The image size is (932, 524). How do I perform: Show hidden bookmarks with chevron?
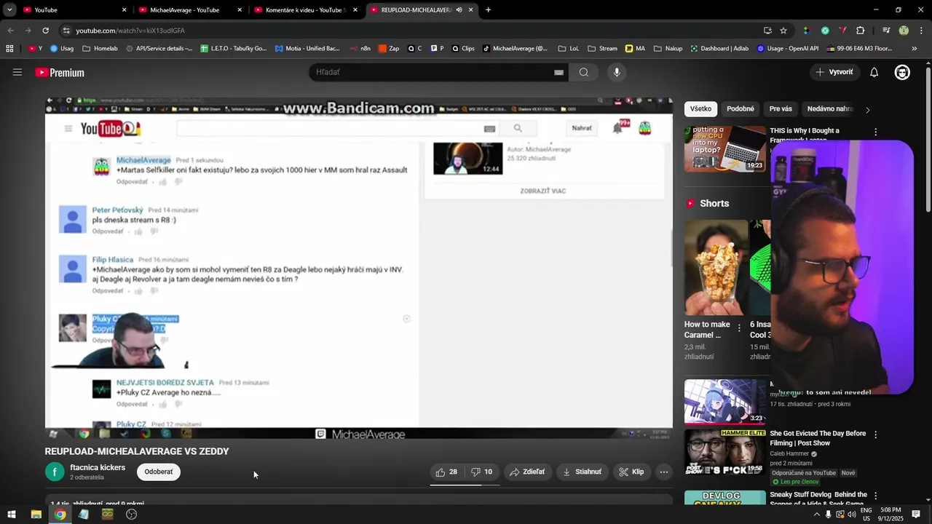point(915,49)
